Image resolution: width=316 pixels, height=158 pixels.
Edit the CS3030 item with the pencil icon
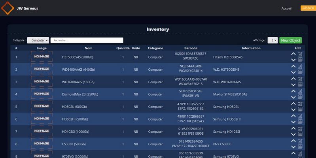(300, 141)
